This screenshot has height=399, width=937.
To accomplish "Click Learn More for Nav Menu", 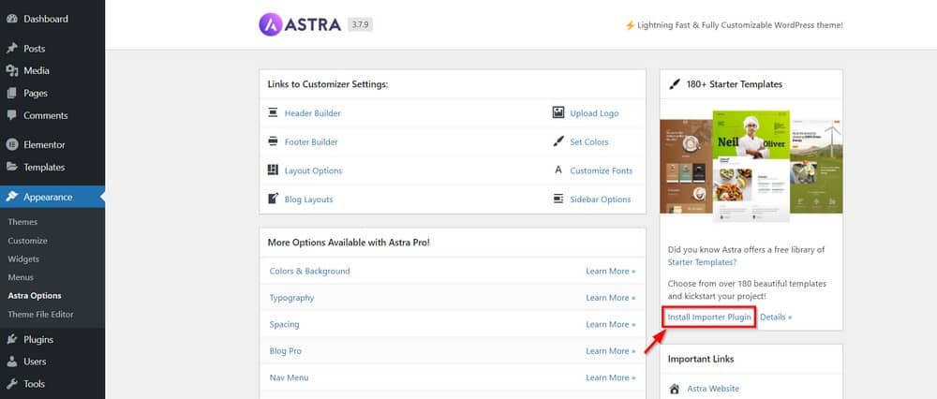I will point(610,377).
